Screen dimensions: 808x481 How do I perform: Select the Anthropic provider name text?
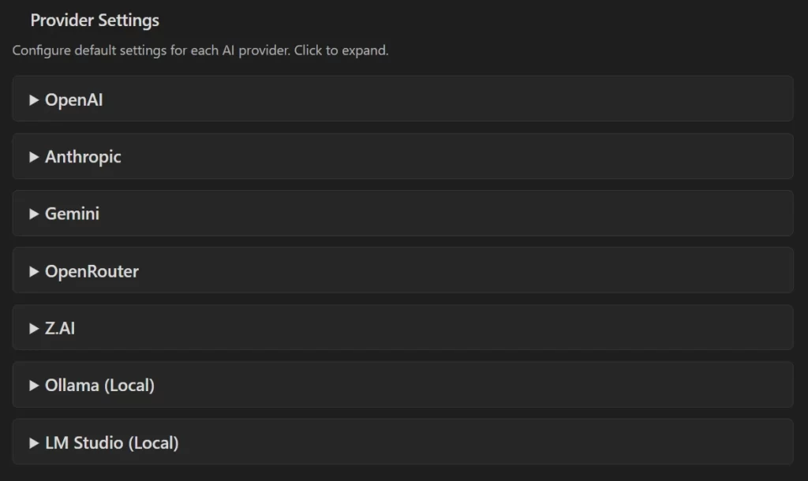(83, 157)
